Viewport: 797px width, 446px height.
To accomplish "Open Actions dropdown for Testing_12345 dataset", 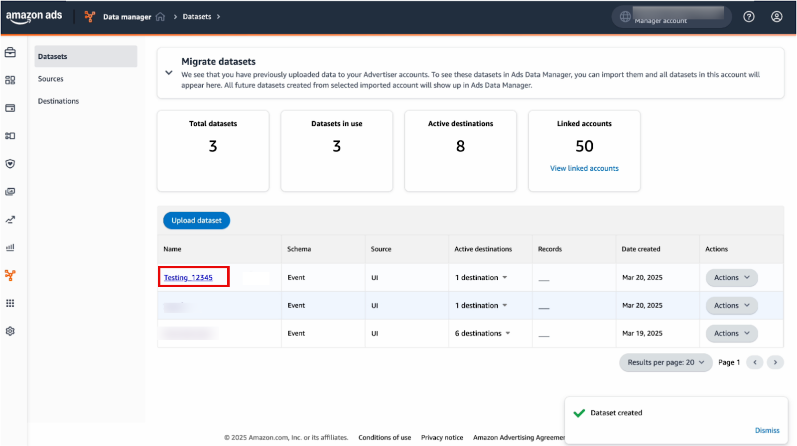I will pos(731,278).
